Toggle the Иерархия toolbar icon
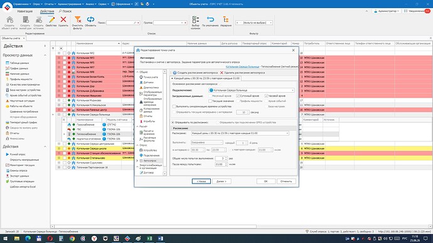 coord(226,19)
